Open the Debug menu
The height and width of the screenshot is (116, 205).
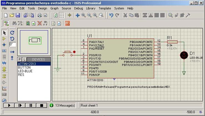(78, 8)
